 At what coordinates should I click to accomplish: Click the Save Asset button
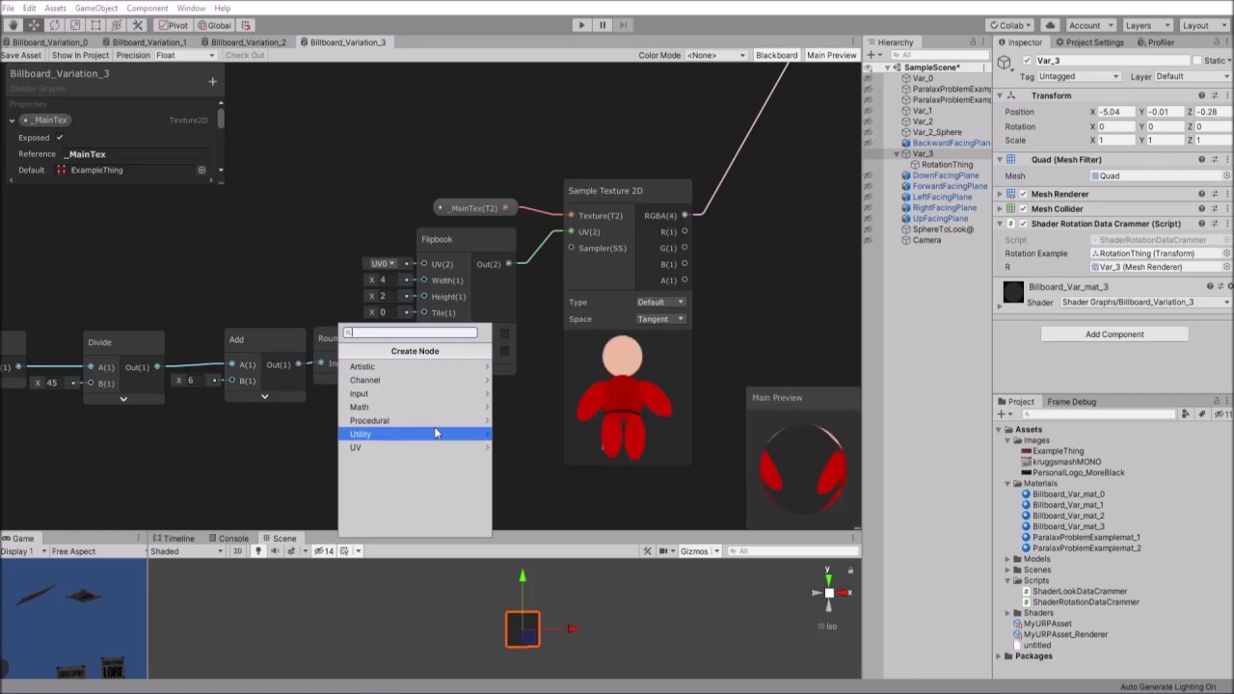tap(21, 55)
